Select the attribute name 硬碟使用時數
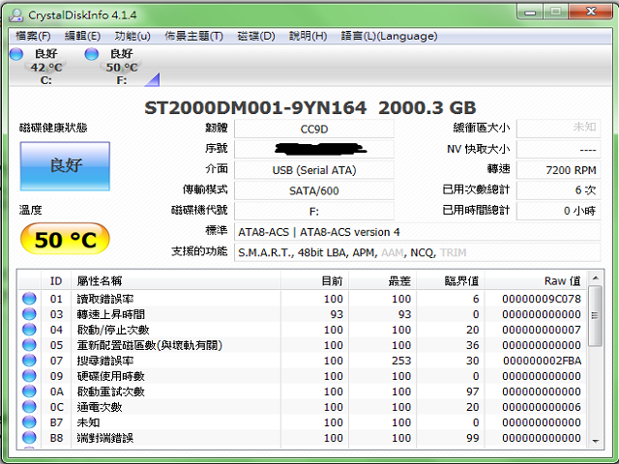 111,376
